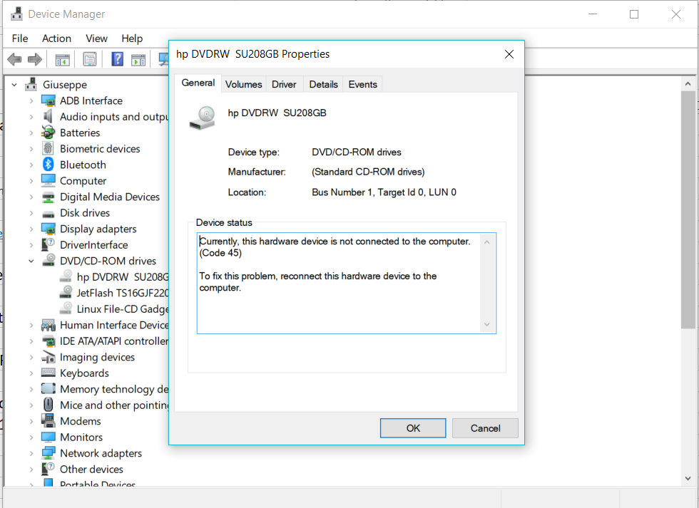The image size is (699, 508).
Task: Click the Cancel button
Action: click(x=485, y=428)
